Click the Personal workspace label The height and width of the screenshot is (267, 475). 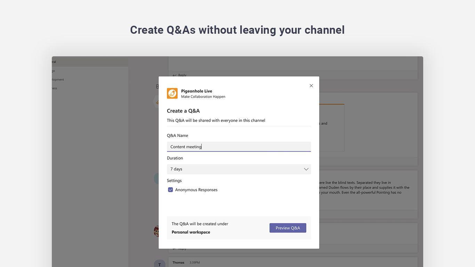[191, 232]
